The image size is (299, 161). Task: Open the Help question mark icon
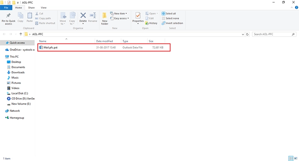tap(296, 7)
